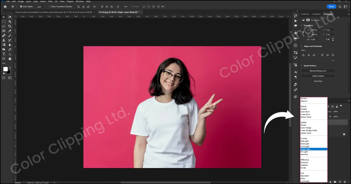The image size is (351, 184).
Task: Open the View More link
Action: tap(318, 81)
